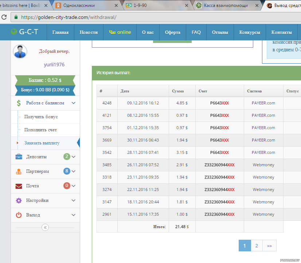Click date 08.12.2016 15:55
The image size is (301, 263).
(x=143, y=115)
